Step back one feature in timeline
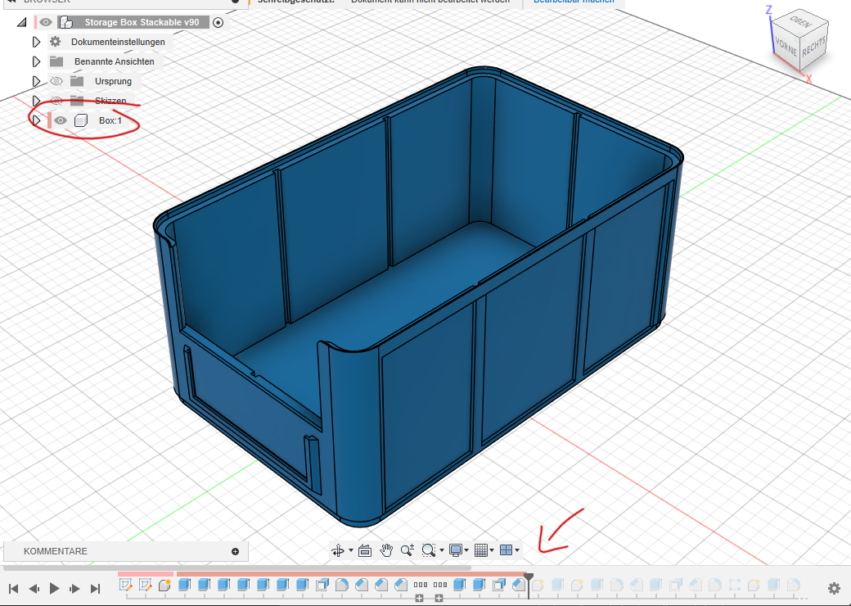 click(34, 589)
